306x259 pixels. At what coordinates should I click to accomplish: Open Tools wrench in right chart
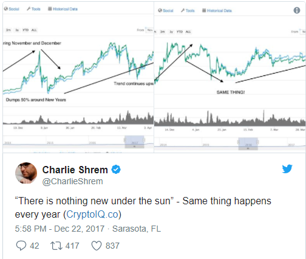click(x=183, y=10)
